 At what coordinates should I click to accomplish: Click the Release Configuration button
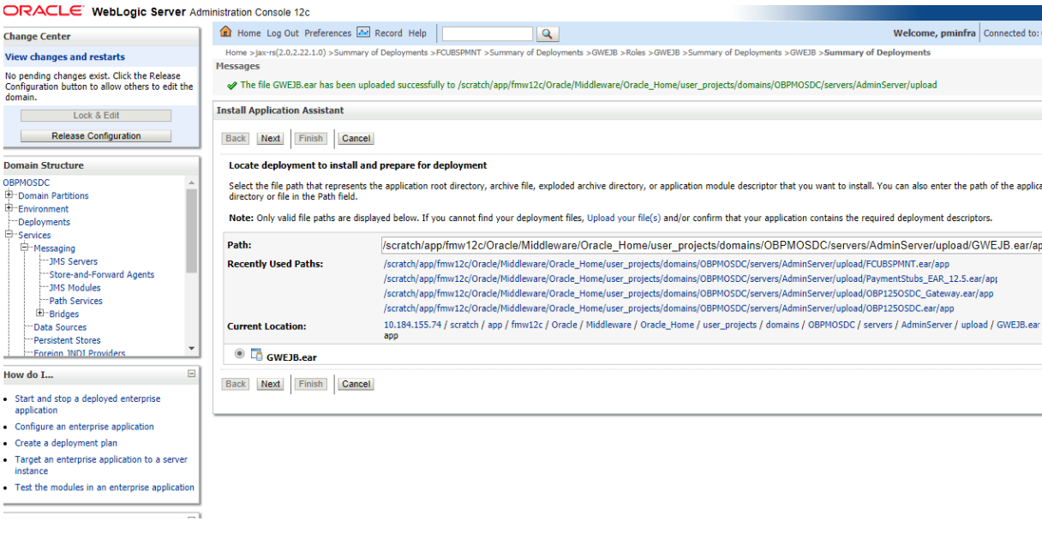tap(94, 135)
